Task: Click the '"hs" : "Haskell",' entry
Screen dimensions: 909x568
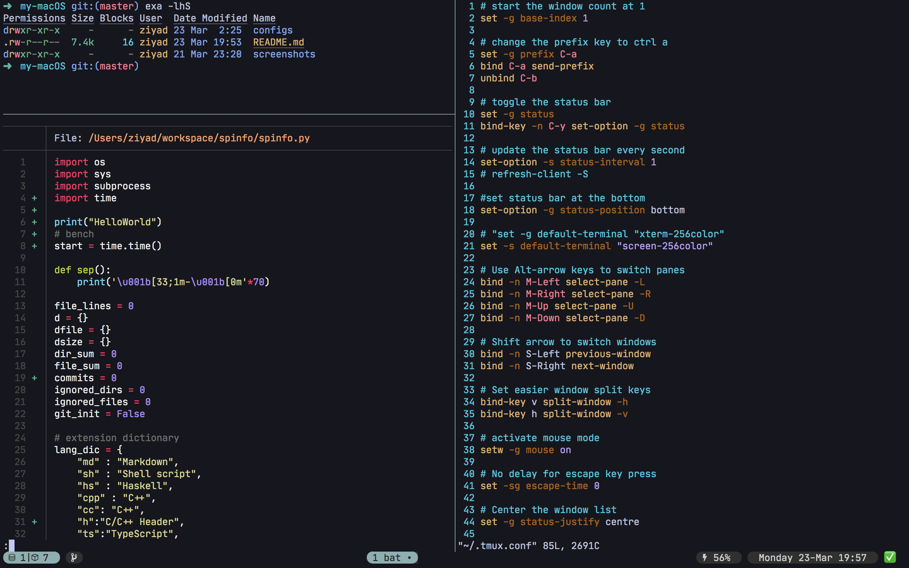Action: [x=125, y=486]
